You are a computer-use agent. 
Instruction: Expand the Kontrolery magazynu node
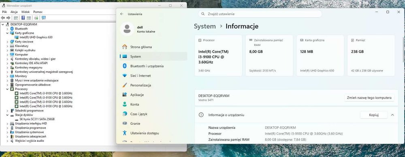[7, 67]
